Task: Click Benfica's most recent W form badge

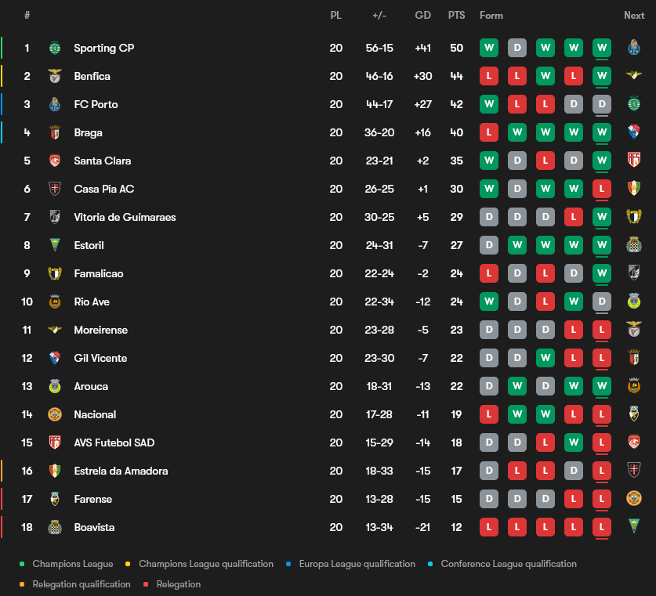Action: [x=601, y=76]
